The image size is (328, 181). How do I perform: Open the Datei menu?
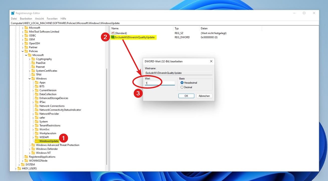click(14, 19)
